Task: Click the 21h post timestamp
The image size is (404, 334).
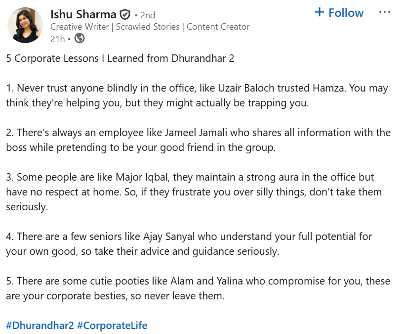Action: (57, 38)
